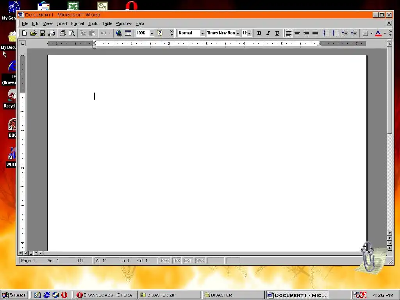The image size is (400, 300).
Task: Set Align Left paragraph alignment
Action: [288, 33]
